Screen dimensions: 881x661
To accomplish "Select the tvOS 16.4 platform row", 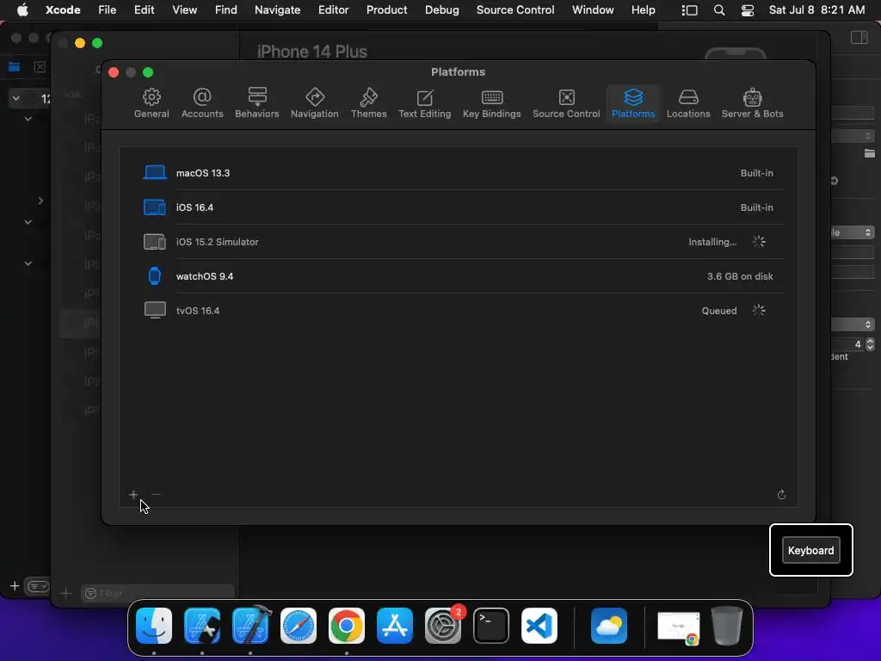I will (458, 310).
